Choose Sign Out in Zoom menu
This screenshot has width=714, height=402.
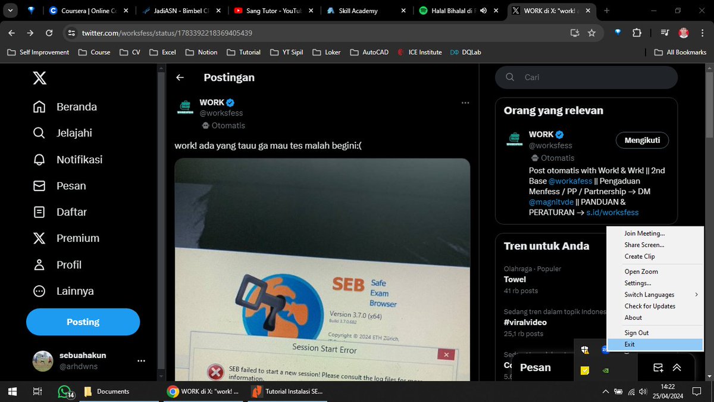point(654,333)
